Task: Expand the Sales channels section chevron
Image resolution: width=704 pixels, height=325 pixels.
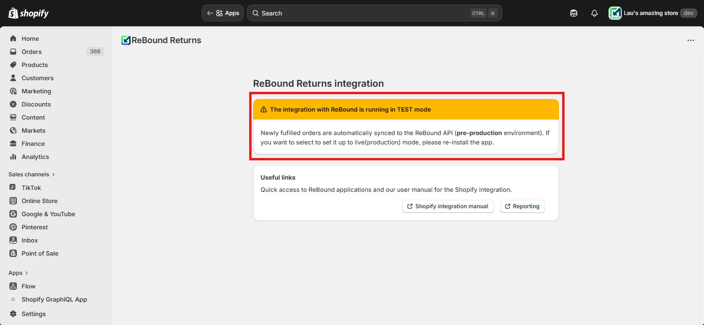Action: 54,174
